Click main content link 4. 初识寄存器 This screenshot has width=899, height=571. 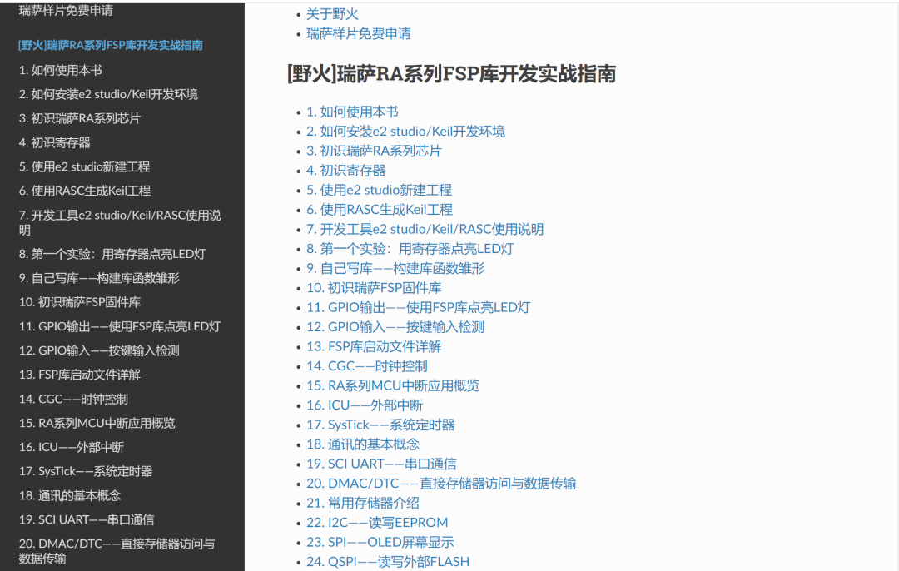coord(345,171)
